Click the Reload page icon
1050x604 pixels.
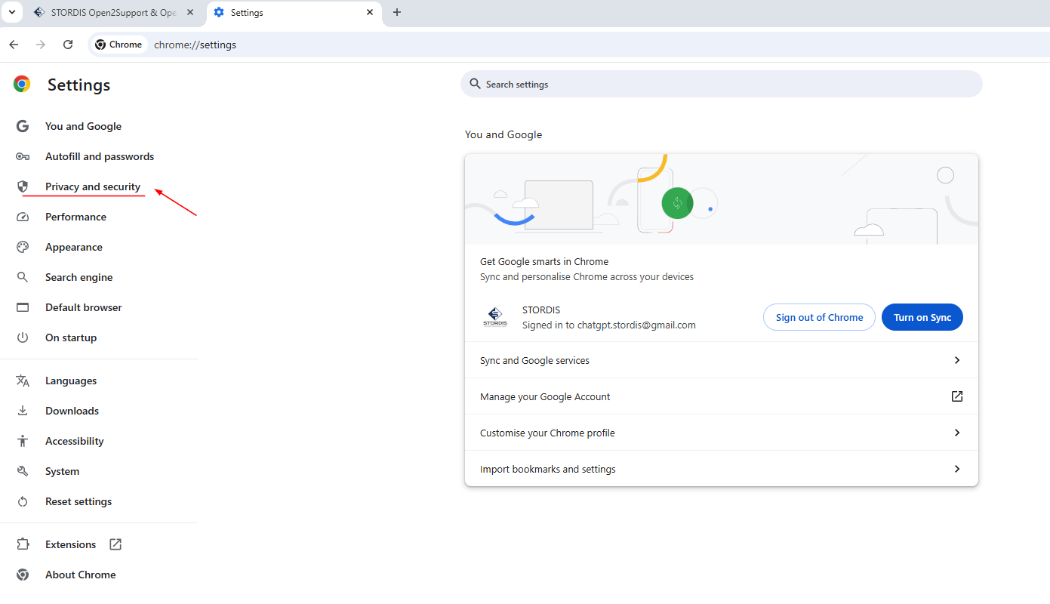[x=68, y=45]
